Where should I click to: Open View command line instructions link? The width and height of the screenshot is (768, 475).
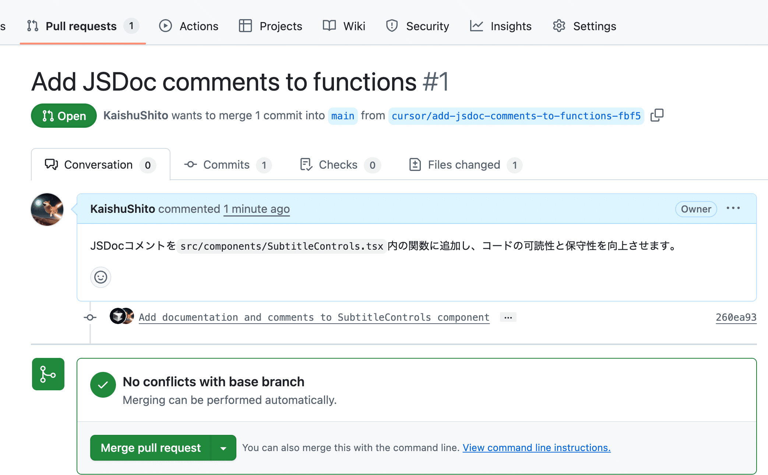[x=536, y=448]
